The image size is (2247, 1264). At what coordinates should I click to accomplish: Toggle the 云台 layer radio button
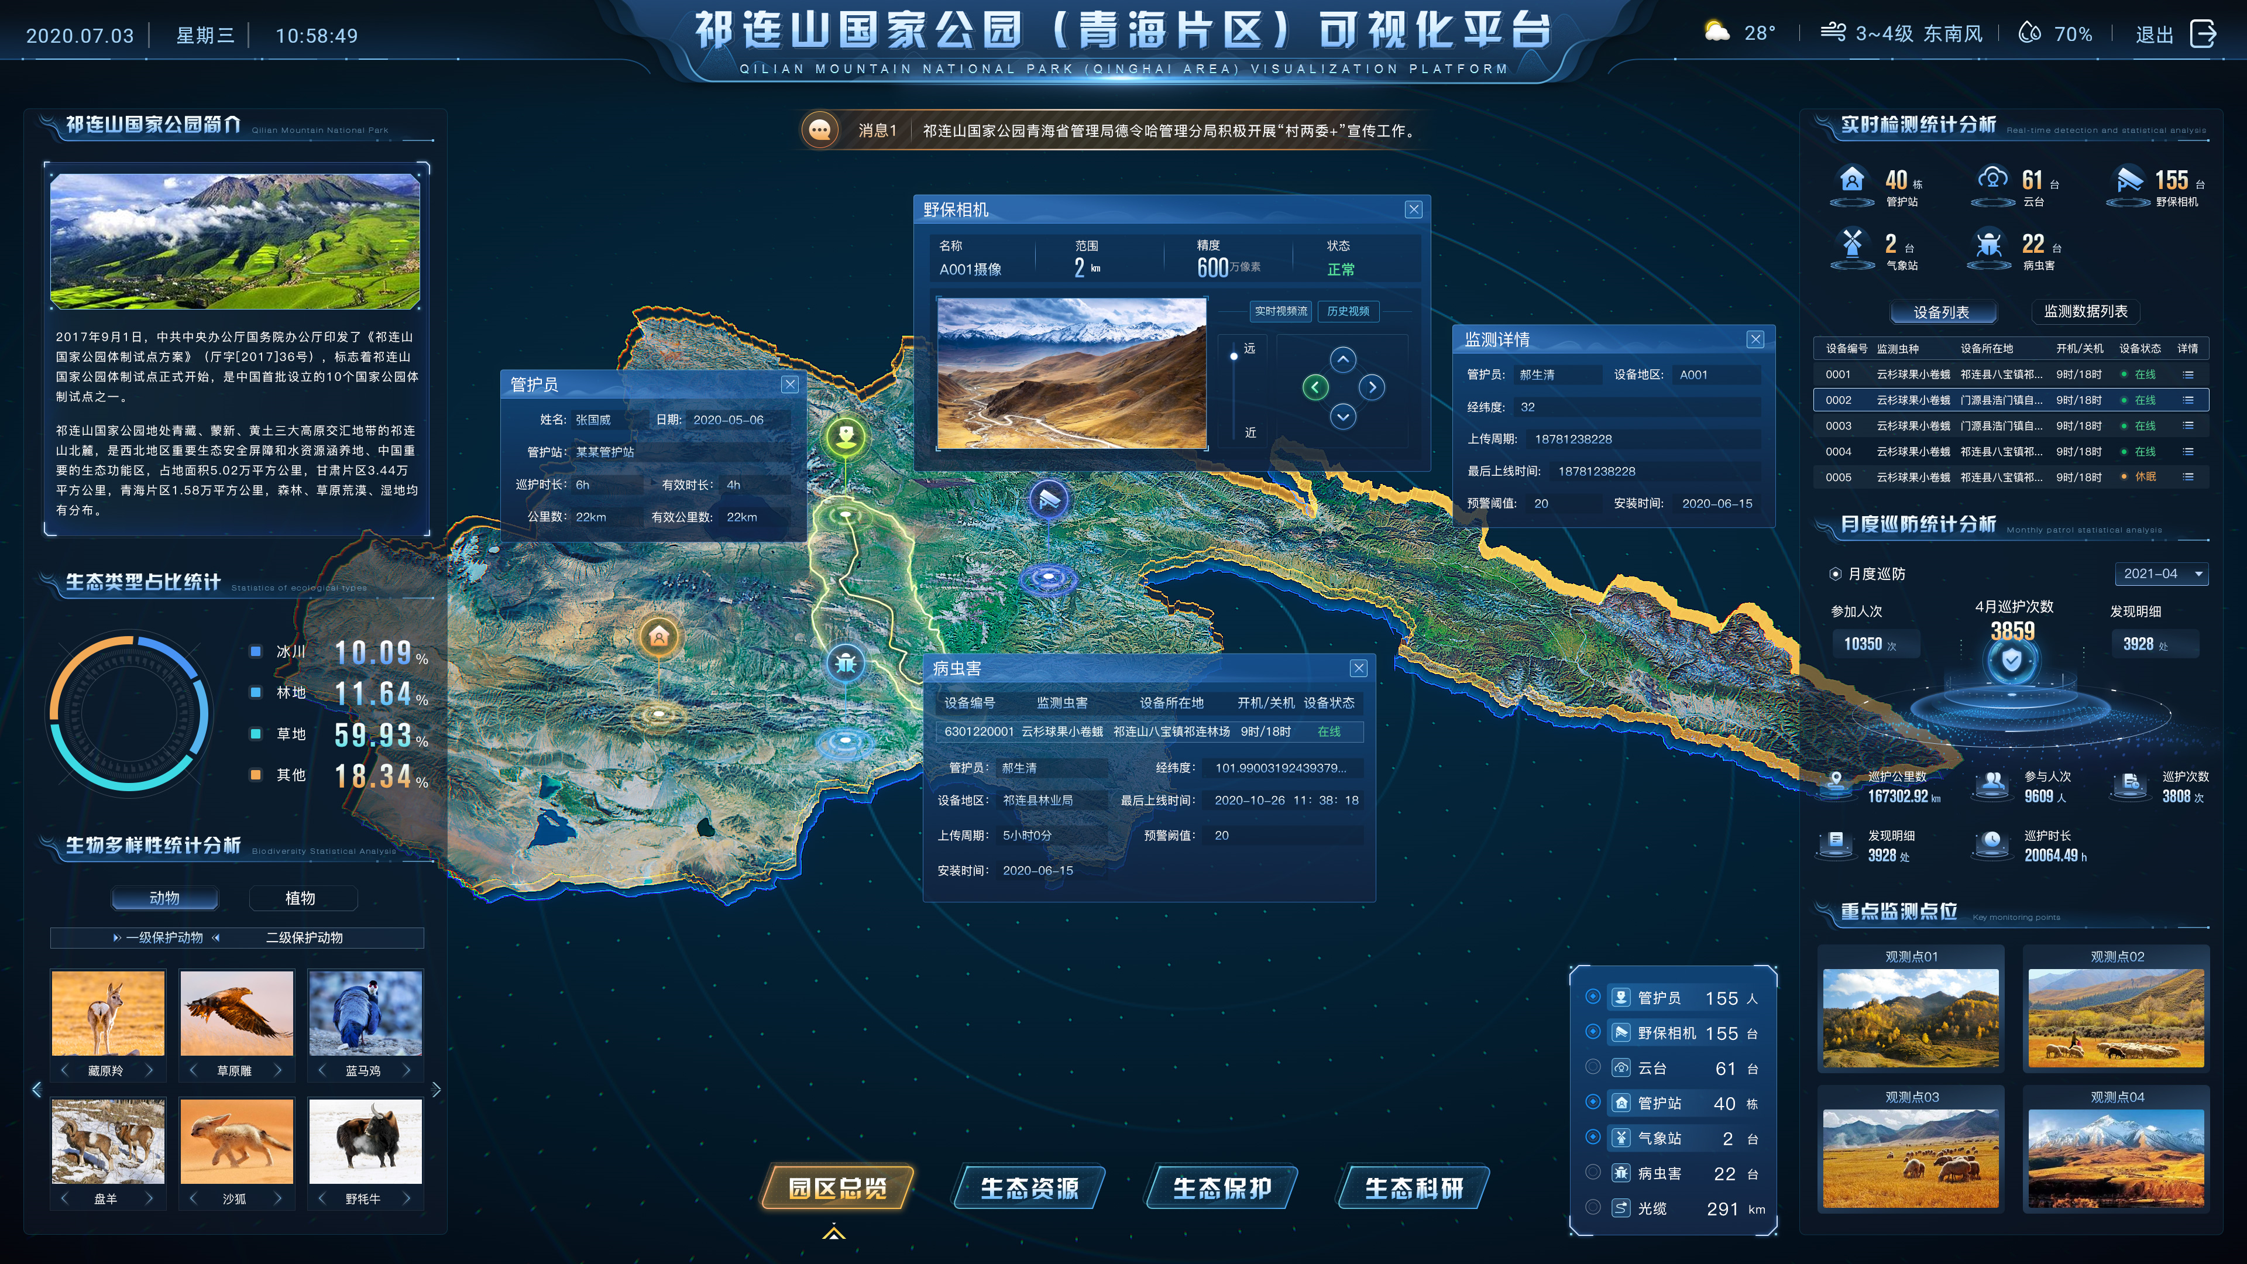pos(1593,1067)
